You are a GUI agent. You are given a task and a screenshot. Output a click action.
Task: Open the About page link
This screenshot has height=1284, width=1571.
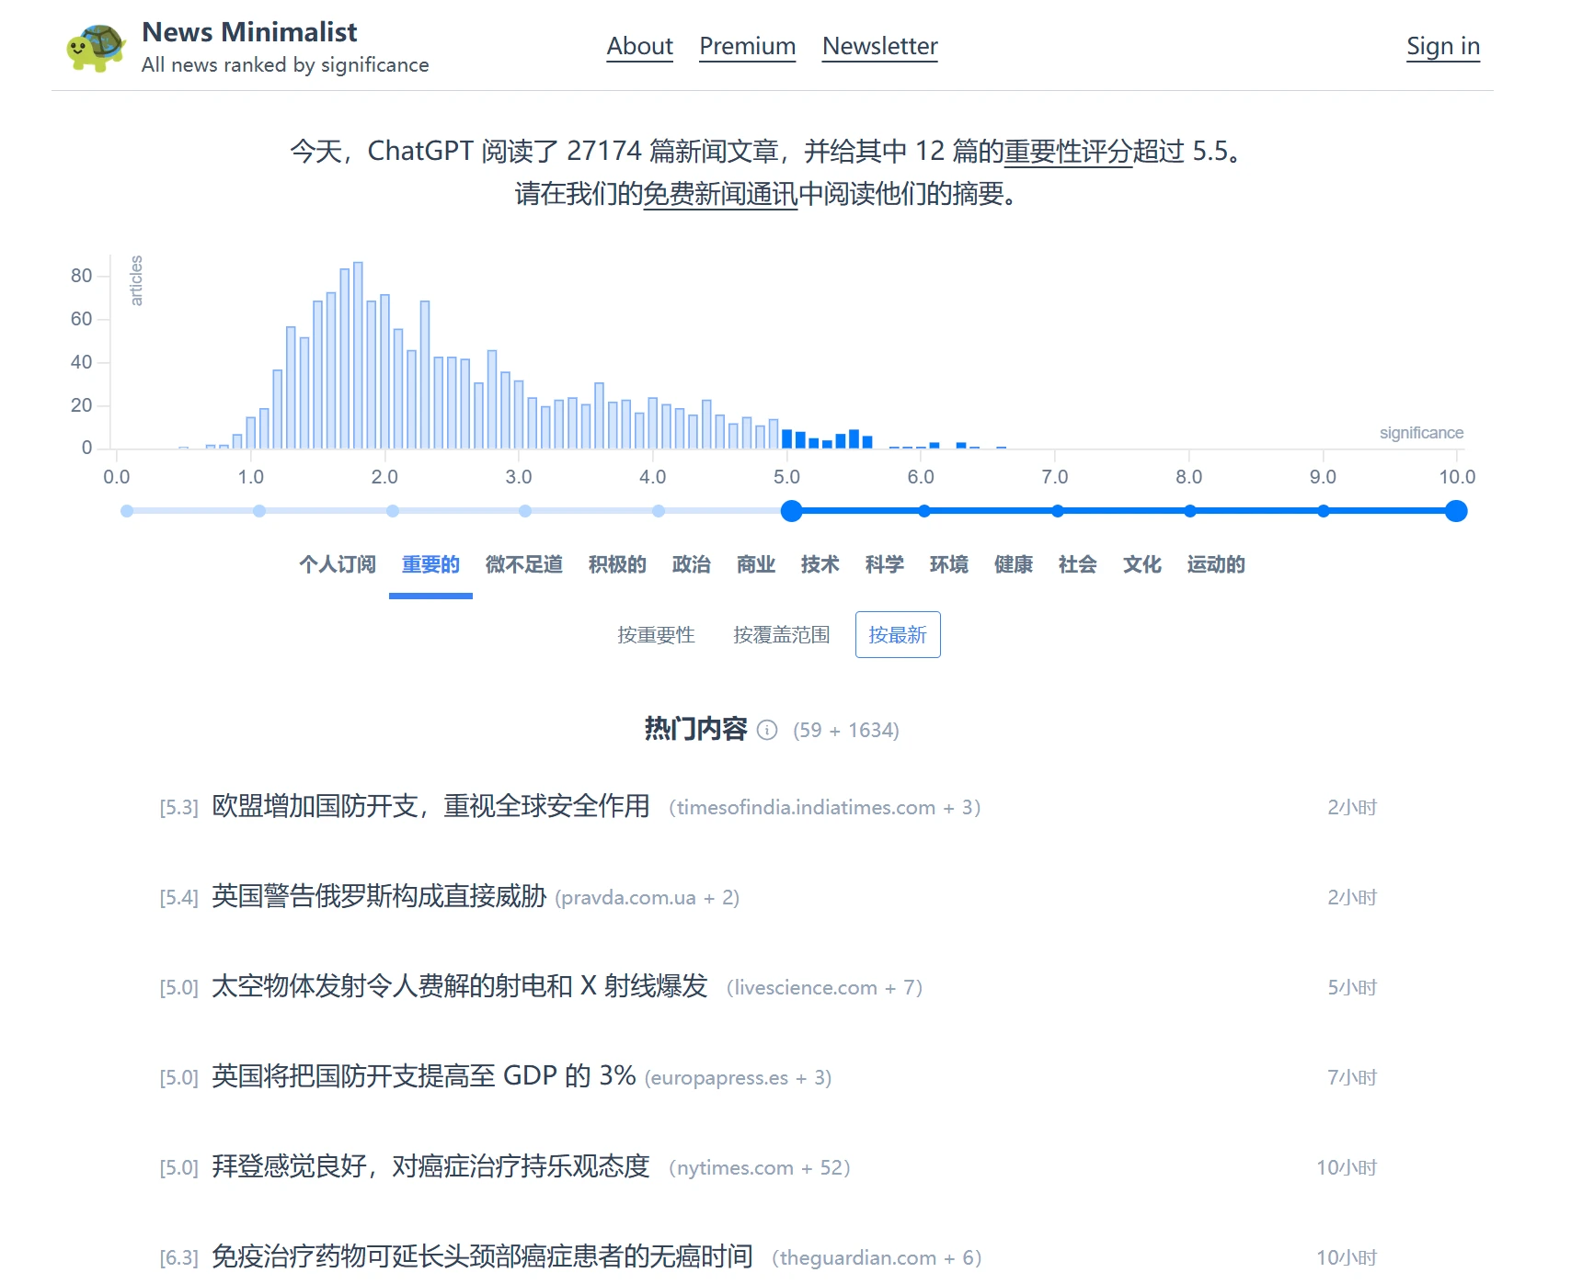pos(640,46)
